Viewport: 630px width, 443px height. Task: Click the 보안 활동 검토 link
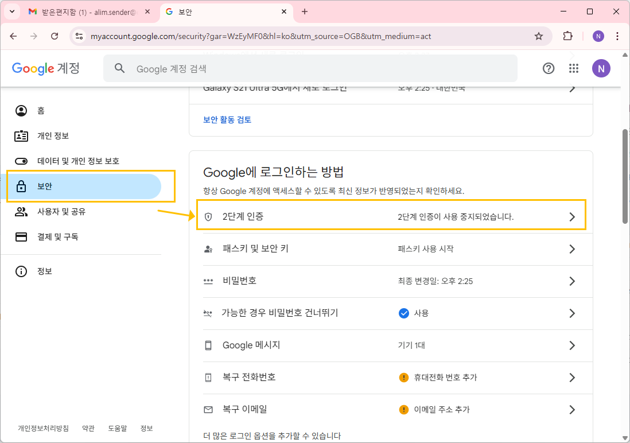[x=227, y=120]
